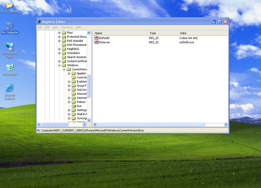Click the tree pane's scroll left arrow

click(39, 124)
